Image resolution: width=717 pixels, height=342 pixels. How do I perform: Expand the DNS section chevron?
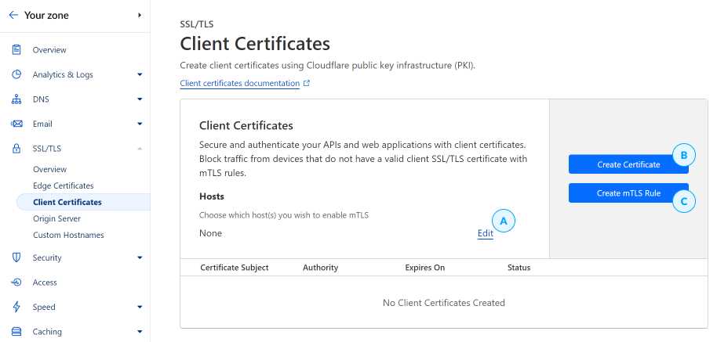[x=140, y=99]
